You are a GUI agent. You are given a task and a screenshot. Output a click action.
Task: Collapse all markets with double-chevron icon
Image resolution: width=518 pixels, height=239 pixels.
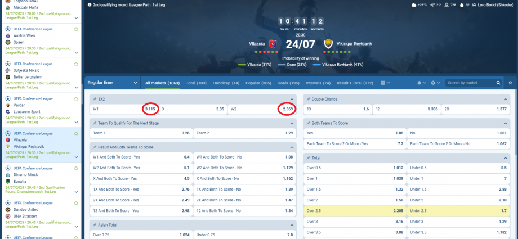[510, 83]
